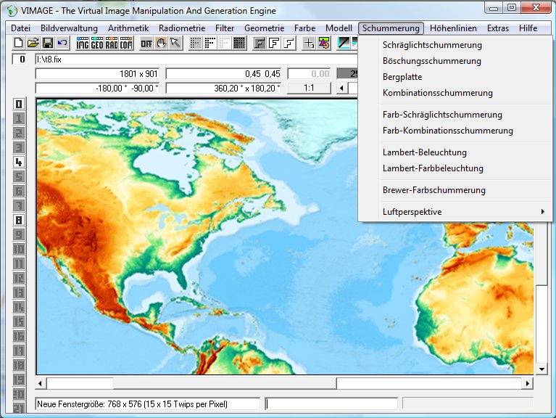The width and height of the screenshot is (556, 418).
Task: Activate image slot 8 in left strip
Action: (19, 220)
